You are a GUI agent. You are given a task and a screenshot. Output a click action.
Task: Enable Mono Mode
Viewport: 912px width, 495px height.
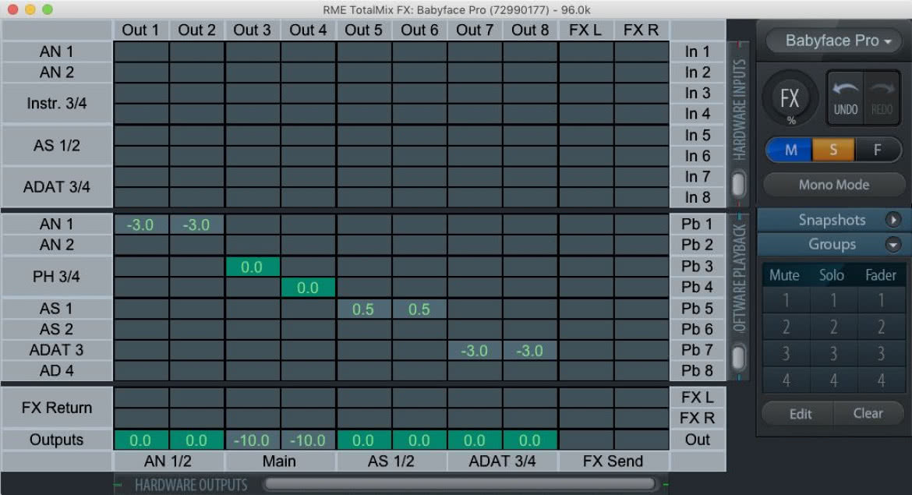[x=833, y=185]
